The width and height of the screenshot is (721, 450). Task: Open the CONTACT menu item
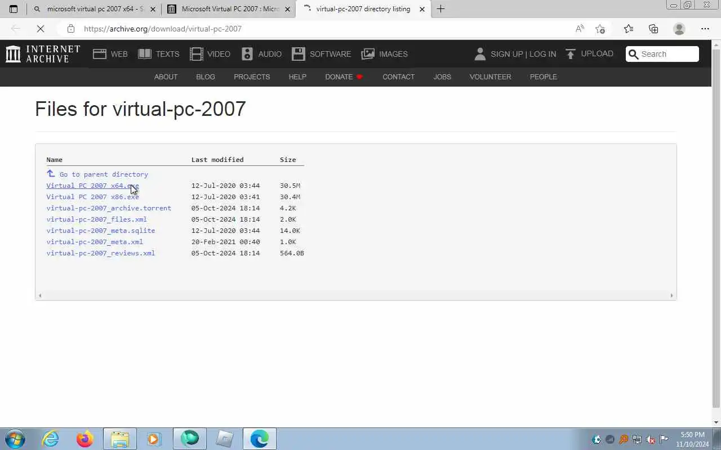pyautogui.click(x=398, y=77)
